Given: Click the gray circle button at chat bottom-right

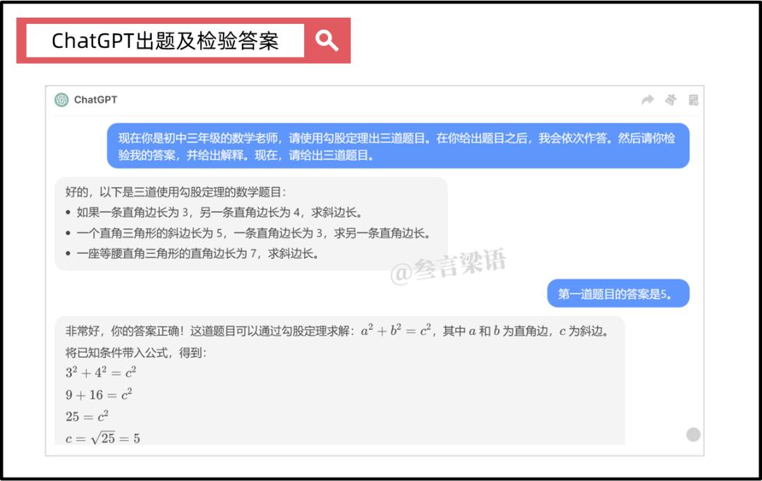Looking at the screenshot, I should 694,434.
